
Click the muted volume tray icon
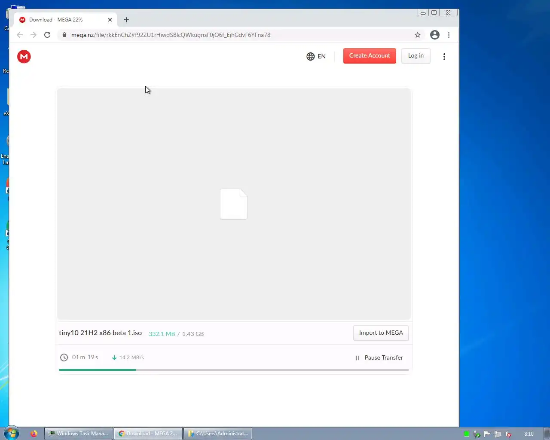pos(508,434)
